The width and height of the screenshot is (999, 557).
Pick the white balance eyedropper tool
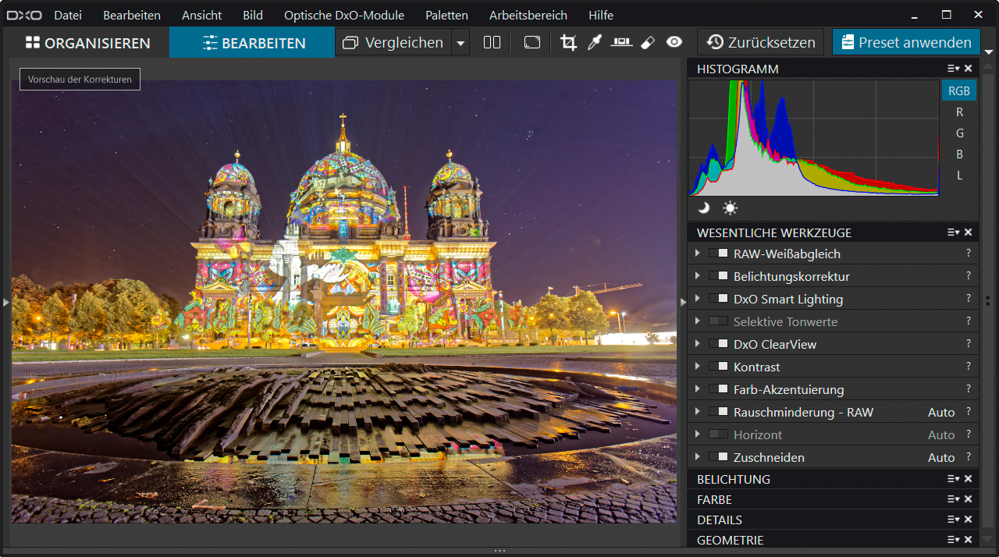click(595, 43)
